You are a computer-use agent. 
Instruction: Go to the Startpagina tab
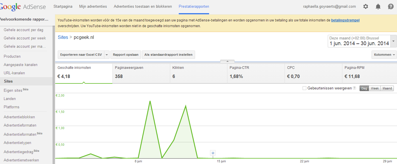(x=63, y=6)
